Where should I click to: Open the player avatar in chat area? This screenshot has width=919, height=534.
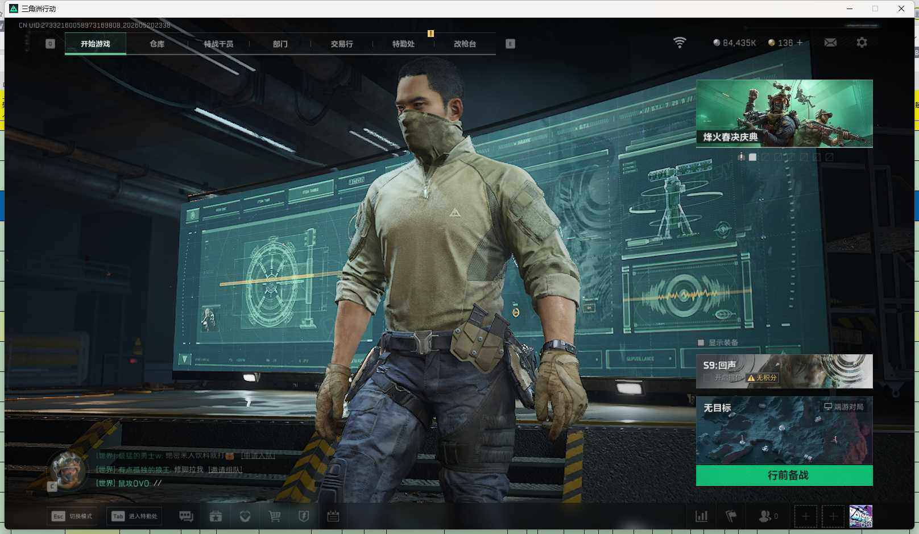point(69,470)
